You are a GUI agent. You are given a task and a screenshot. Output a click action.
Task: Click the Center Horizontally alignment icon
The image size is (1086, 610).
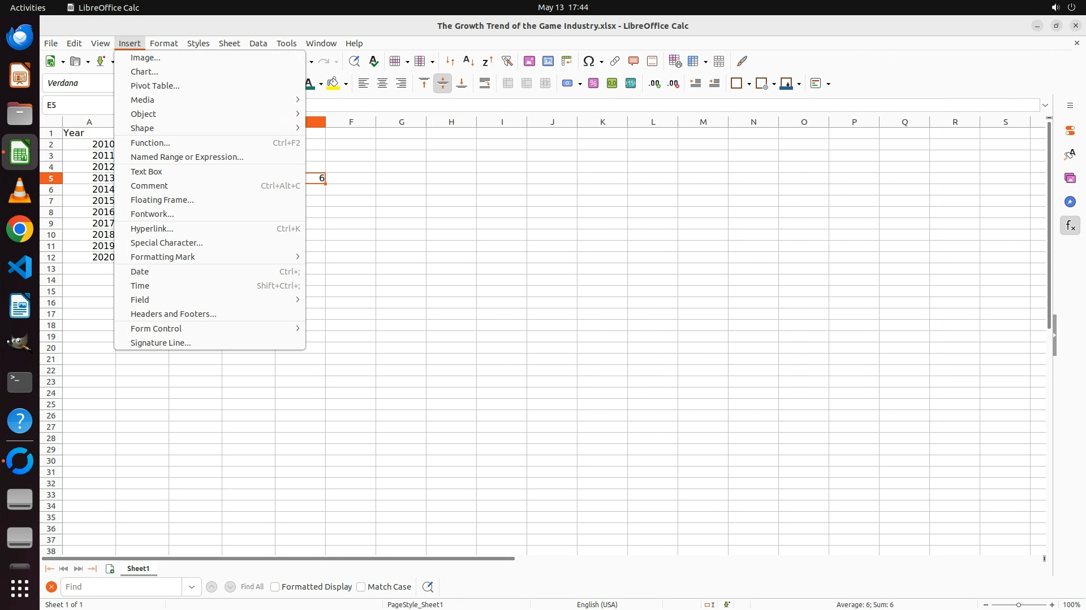tap(382, 84)
